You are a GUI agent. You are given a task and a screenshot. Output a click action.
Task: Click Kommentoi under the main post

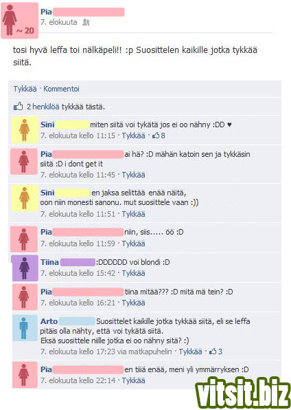[x=61, y=89]
